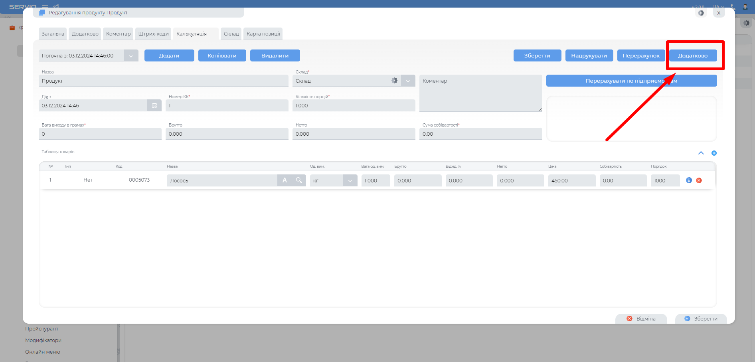Click the Ціна field showing 450.00

coord(571,181)
